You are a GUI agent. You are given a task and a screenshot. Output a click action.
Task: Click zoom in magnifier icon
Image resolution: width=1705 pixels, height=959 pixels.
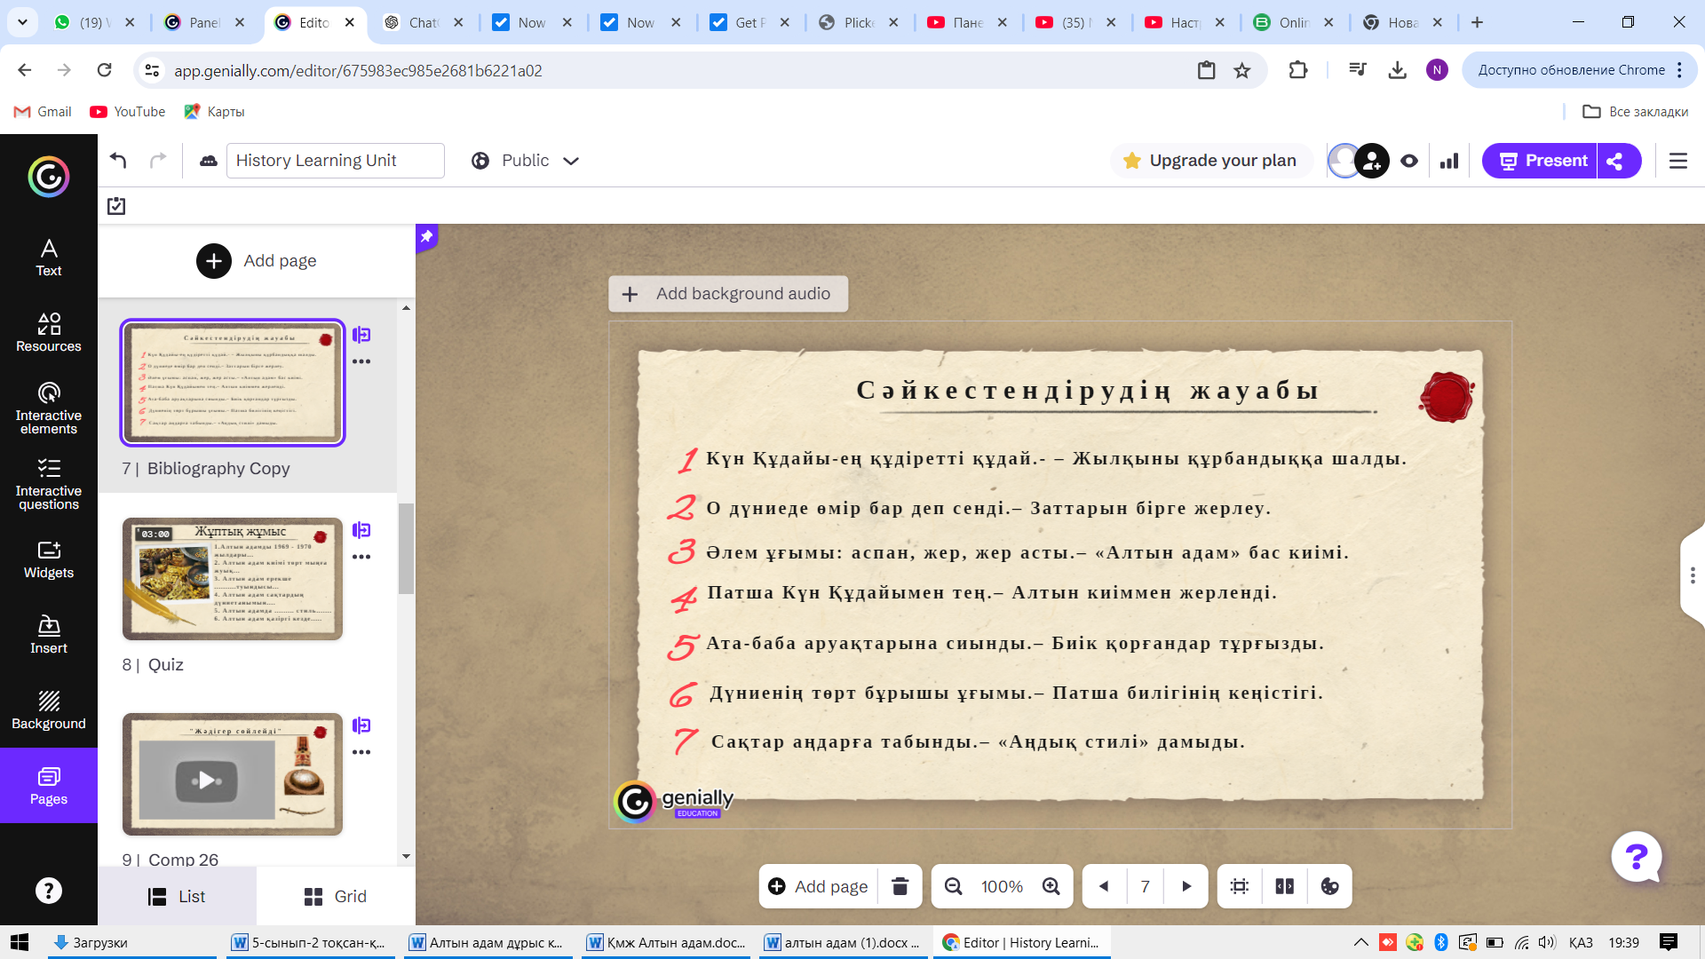tap(1051, 886)
